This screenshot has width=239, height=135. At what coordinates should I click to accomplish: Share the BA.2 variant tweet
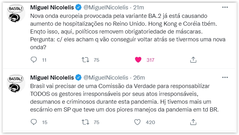(193, 60)
